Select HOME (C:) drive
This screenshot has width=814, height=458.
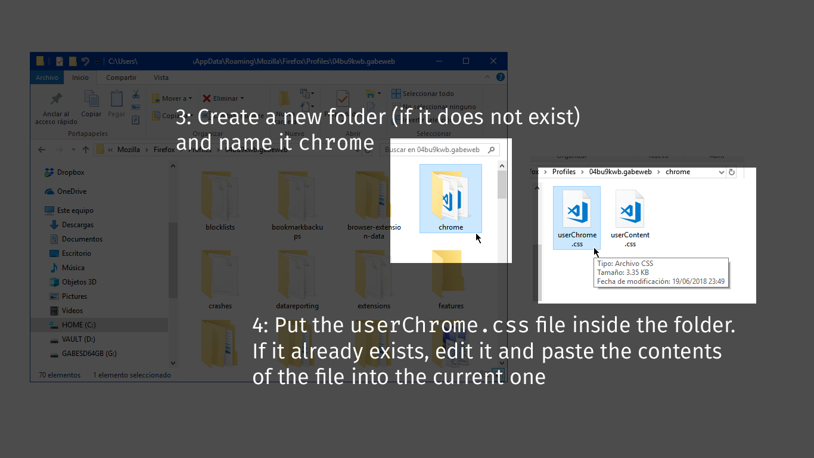point(79,325)
